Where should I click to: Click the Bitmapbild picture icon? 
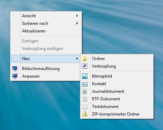85,76
